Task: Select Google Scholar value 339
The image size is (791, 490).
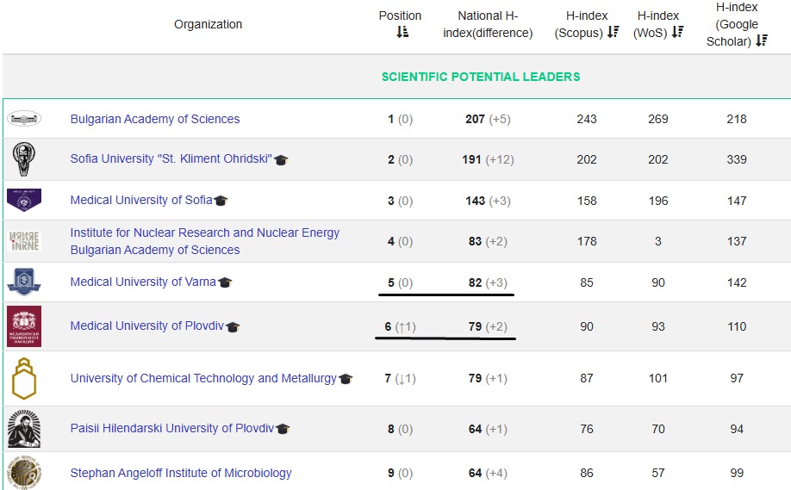Action: pos(737,159)
